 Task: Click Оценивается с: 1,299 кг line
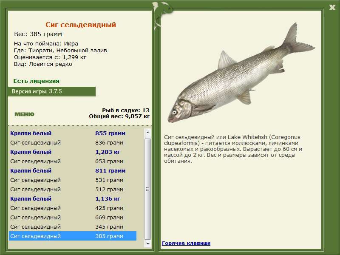click(50, 57)
